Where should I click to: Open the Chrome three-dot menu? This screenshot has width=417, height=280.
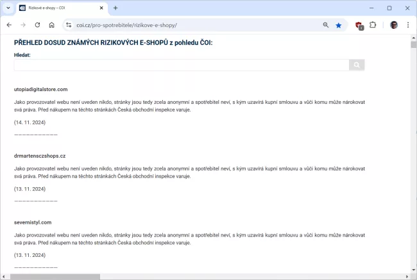tap(407, 25)
